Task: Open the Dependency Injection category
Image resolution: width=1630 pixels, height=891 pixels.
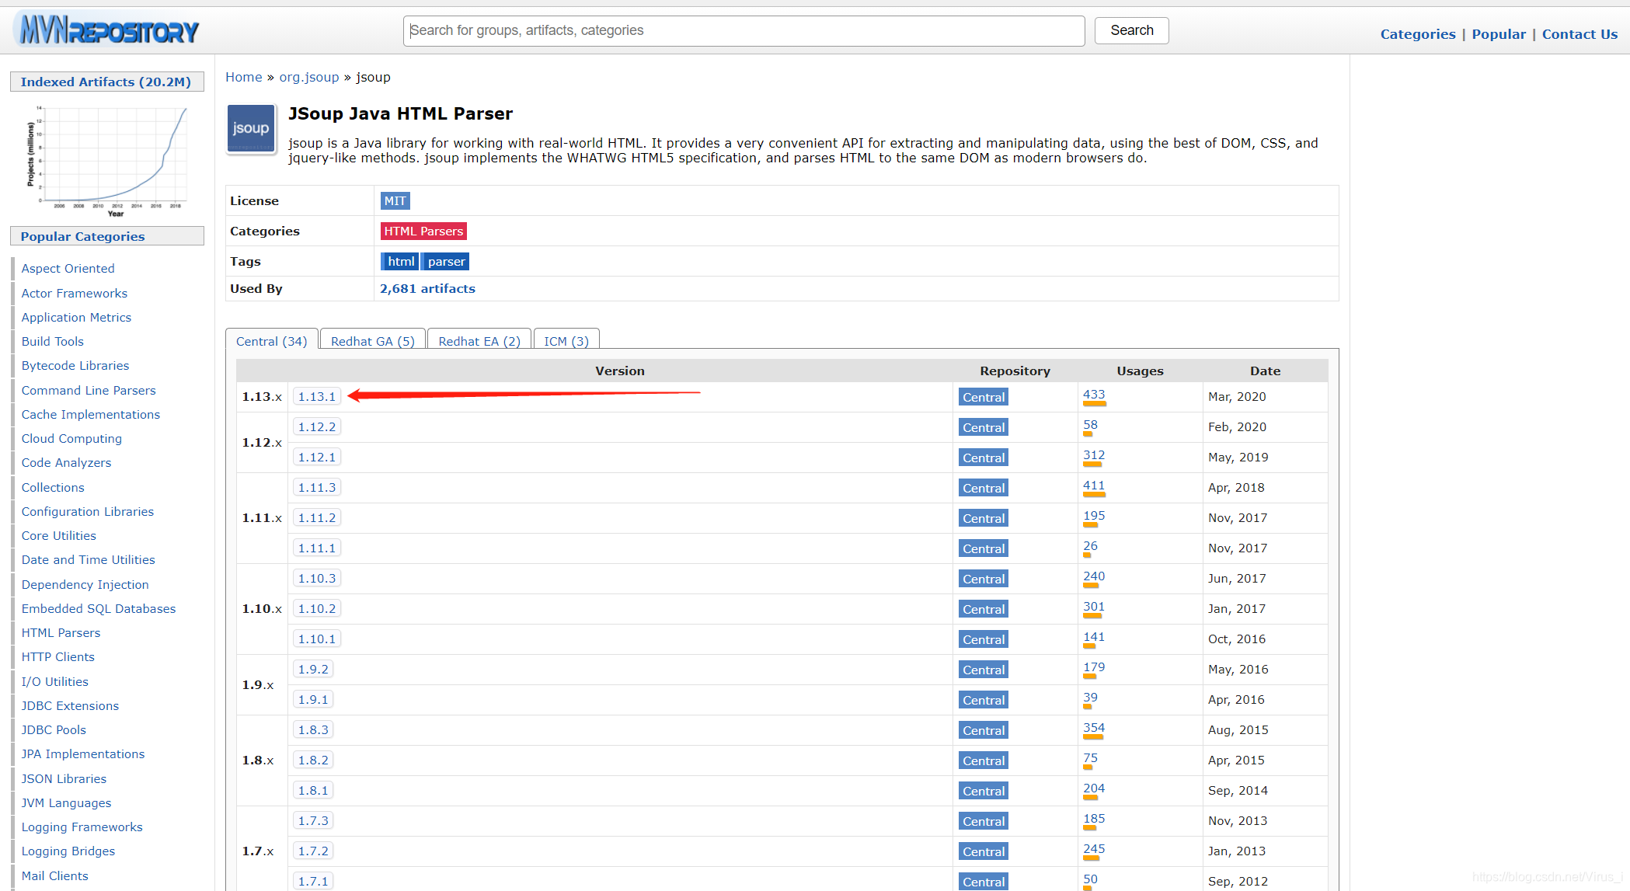Action: coord(85,585)
